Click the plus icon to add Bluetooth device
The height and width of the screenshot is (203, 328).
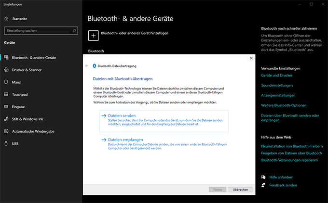93,36
